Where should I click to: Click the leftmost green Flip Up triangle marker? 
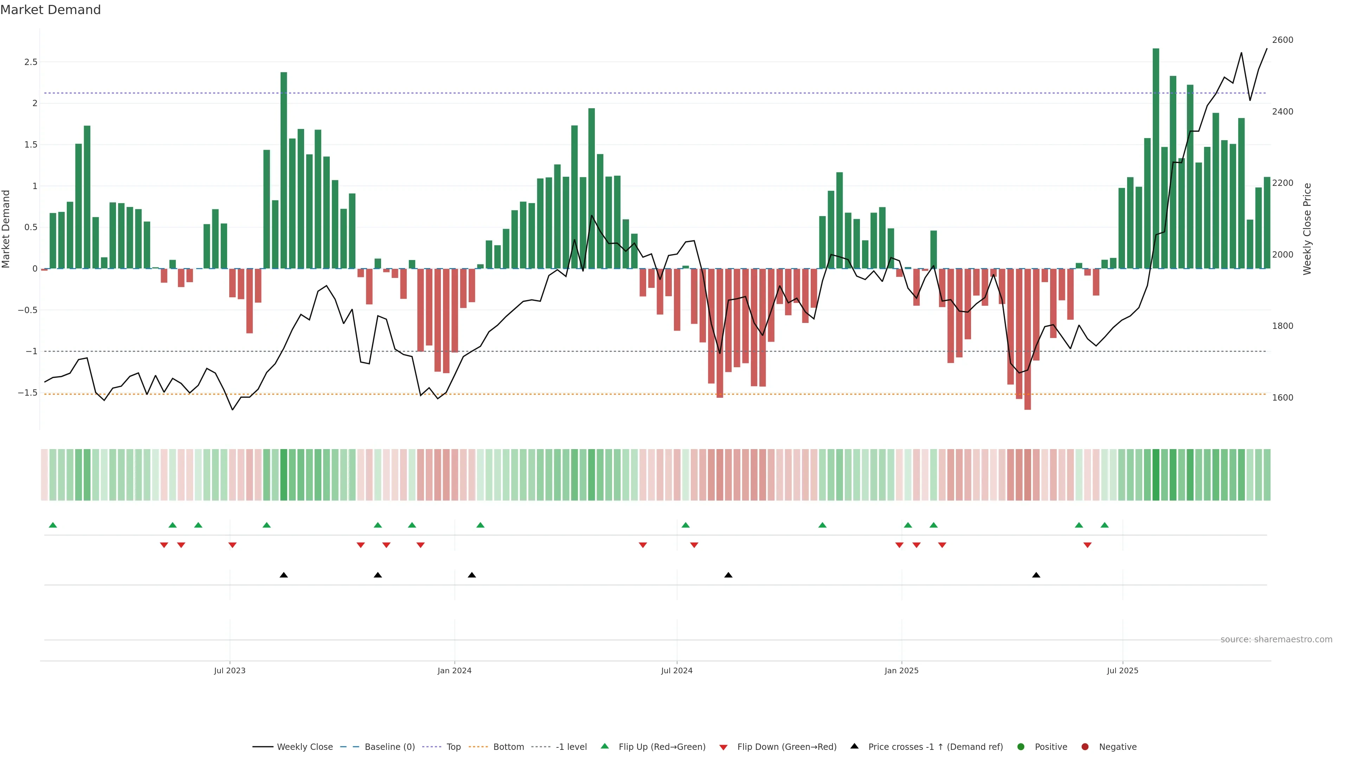click(x=52, y=525)
